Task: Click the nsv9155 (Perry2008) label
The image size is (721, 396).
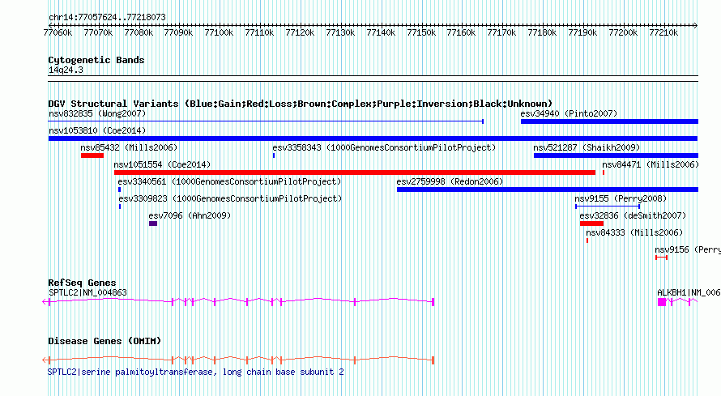Action: (621, 198)
